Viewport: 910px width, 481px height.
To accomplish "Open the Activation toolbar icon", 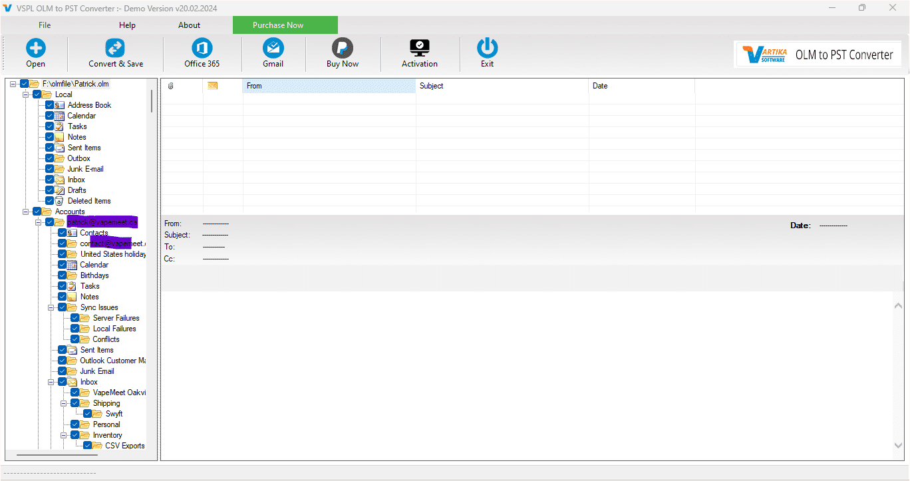I will (420, 48).
